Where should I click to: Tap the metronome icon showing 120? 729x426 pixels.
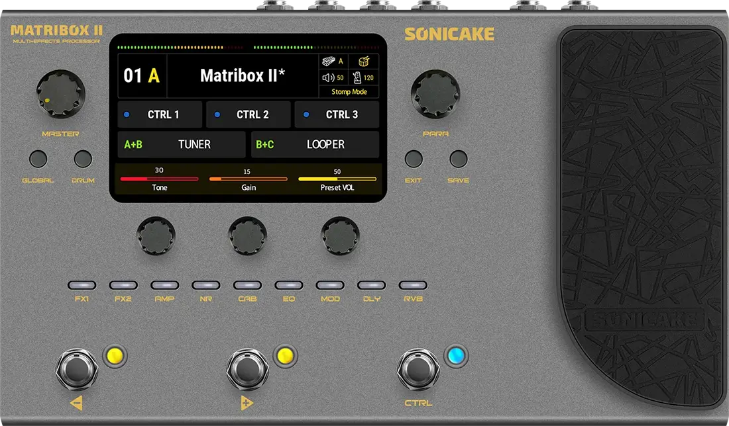[x=357, y=77]
